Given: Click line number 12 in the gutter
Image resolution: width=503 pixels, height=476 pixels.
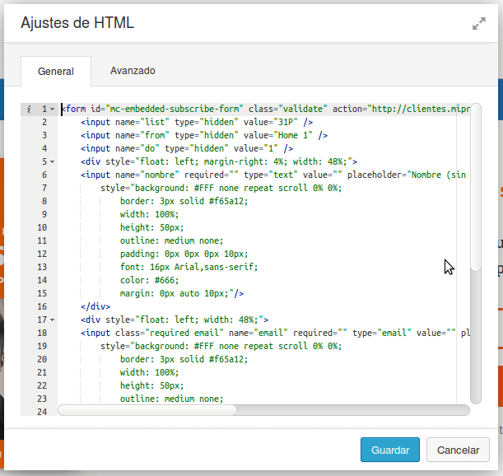Looking at the screenshot, I should coord(41,254).
